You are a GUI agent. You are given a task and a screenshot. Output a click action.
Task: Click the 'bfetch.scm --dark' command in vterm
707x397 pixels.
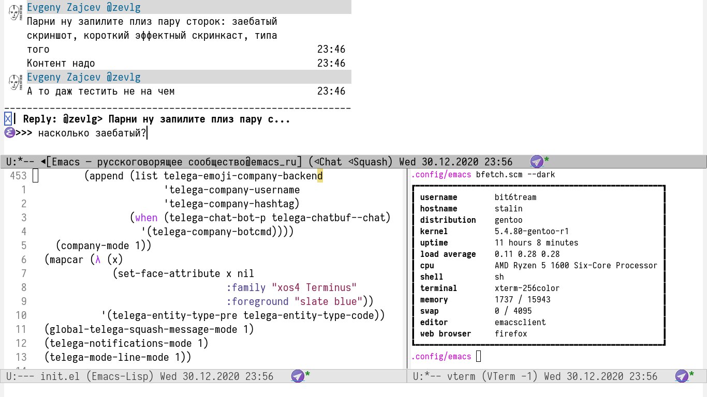(x=515, y=174)
